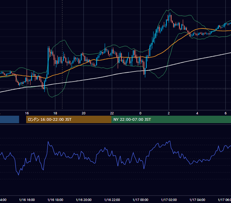231x203 pixels.
Task: Click the NY 22:00-07:00 JST session bar
Action: [171, 119]
